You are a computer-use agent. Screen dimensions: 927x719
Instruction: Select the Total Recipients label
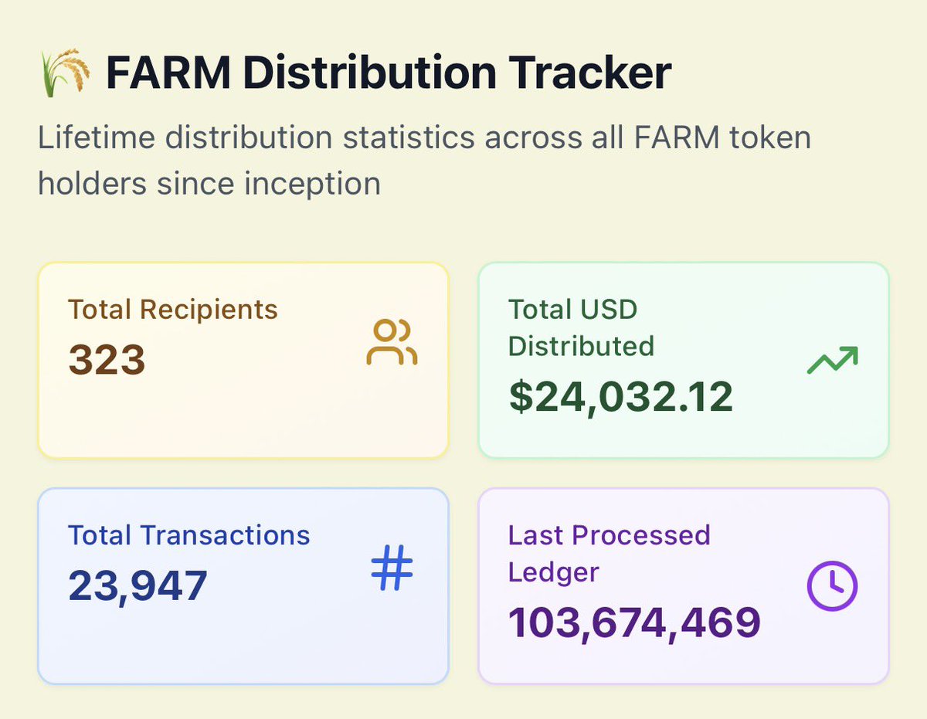172,310
